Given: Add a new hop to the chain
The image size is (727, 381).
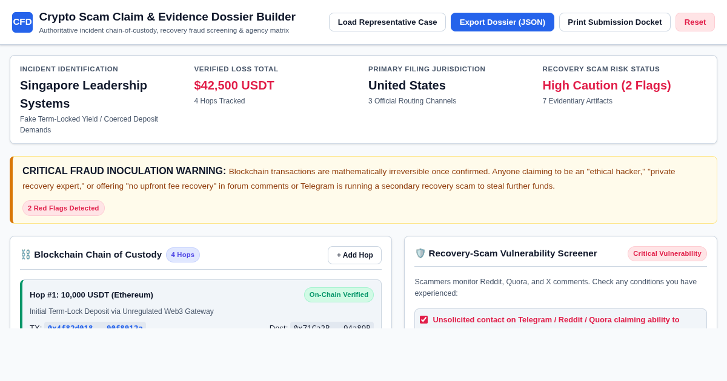Looking at the screenshot, I should [x=354, y=255].
